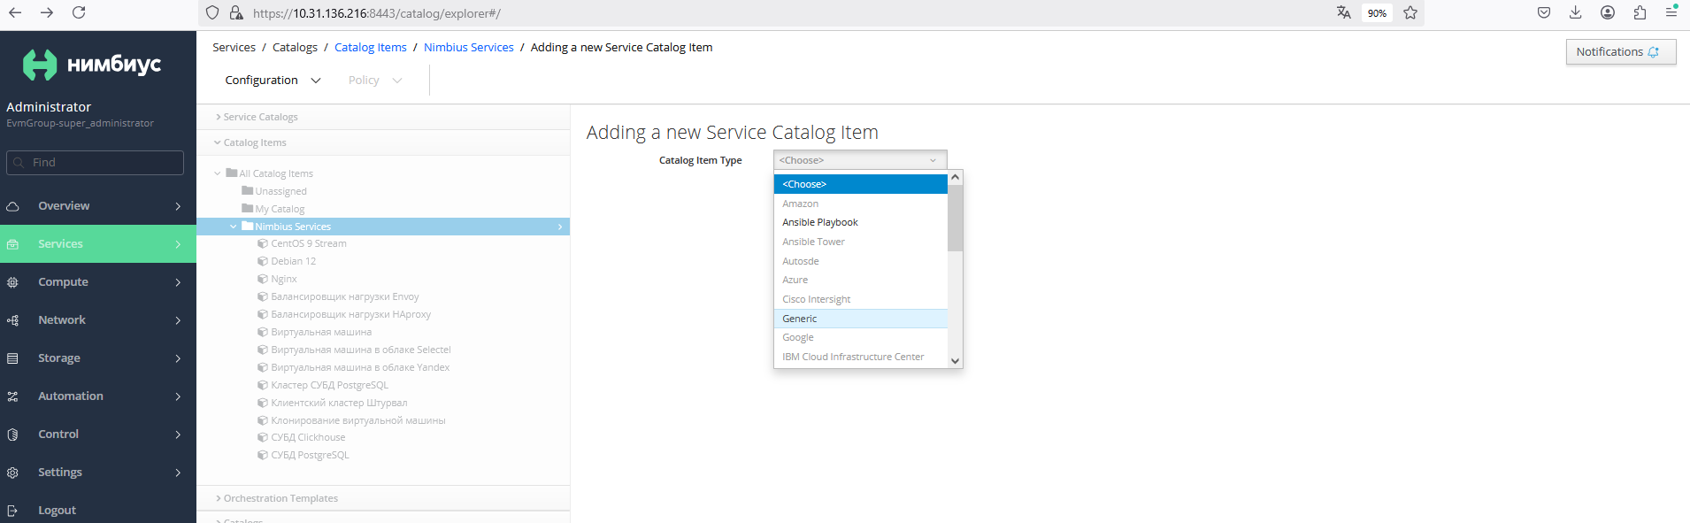Click the 90% zoom level indicator
The height and width of the screenshot is (523, 1690).
[1377, 13]
